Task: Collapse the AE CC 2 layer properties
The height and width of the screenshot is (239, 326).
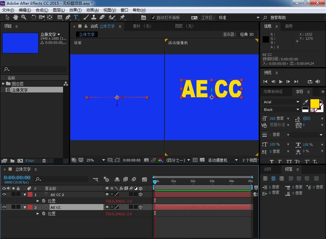Action: (25, 195)
